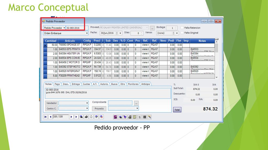Click the IG-083-2016 order number field
Viewport: 268px width, 150px height.
coord(77,28)
